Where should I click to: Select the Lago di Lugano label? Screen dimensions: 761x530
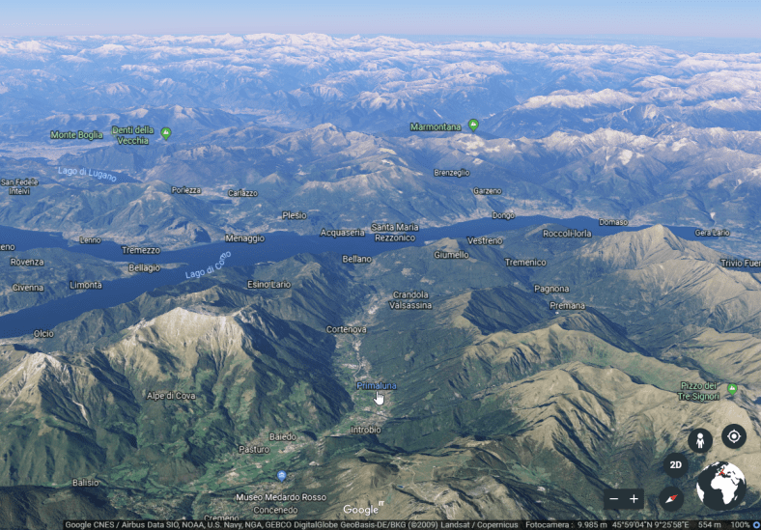point(87,175)
